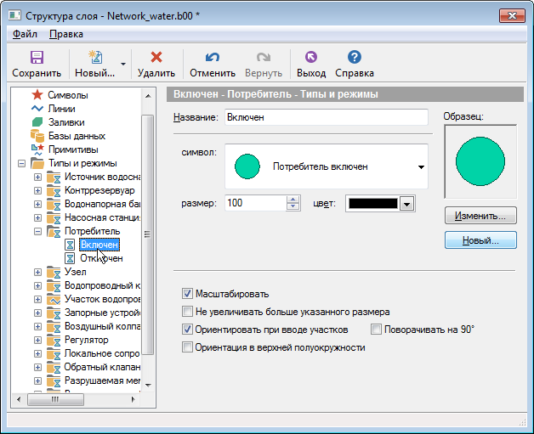Click the Сохранить (Save) toolbar icon
The height and width of the screenshot is (434, 534).
(x=37, y=58)
